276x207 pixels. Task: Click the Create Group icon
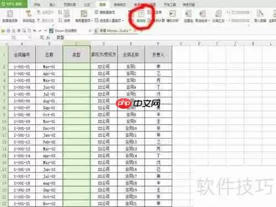[x=188, y=16]
